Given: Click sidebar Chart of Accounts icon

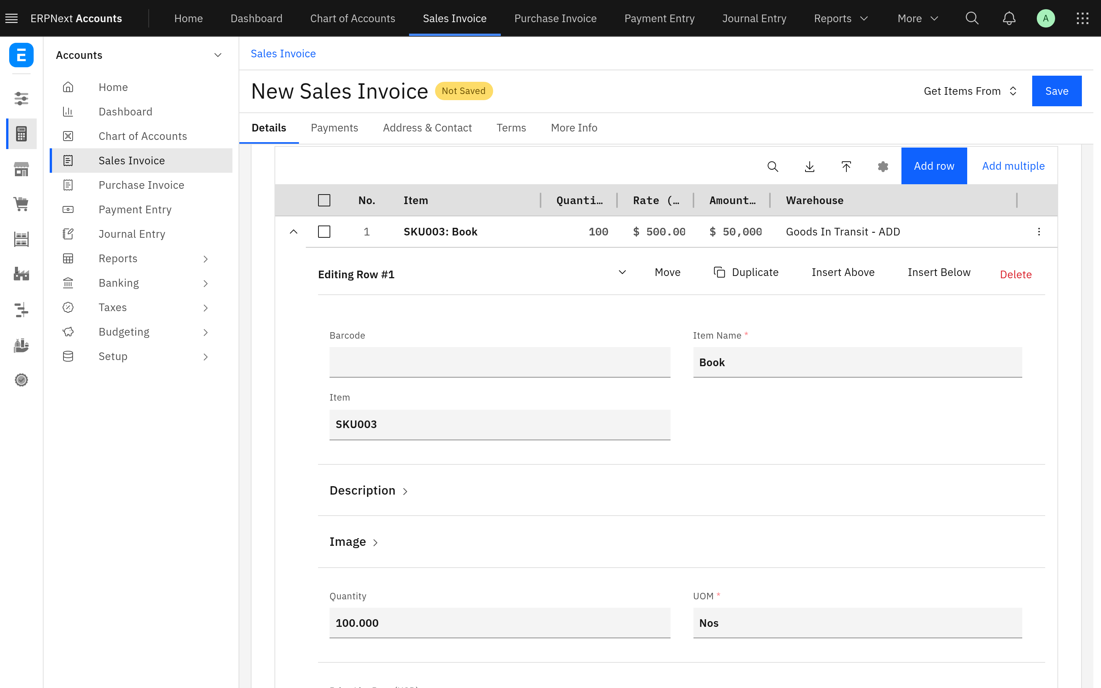Looking at the screenshot, I should pos(68,136).
